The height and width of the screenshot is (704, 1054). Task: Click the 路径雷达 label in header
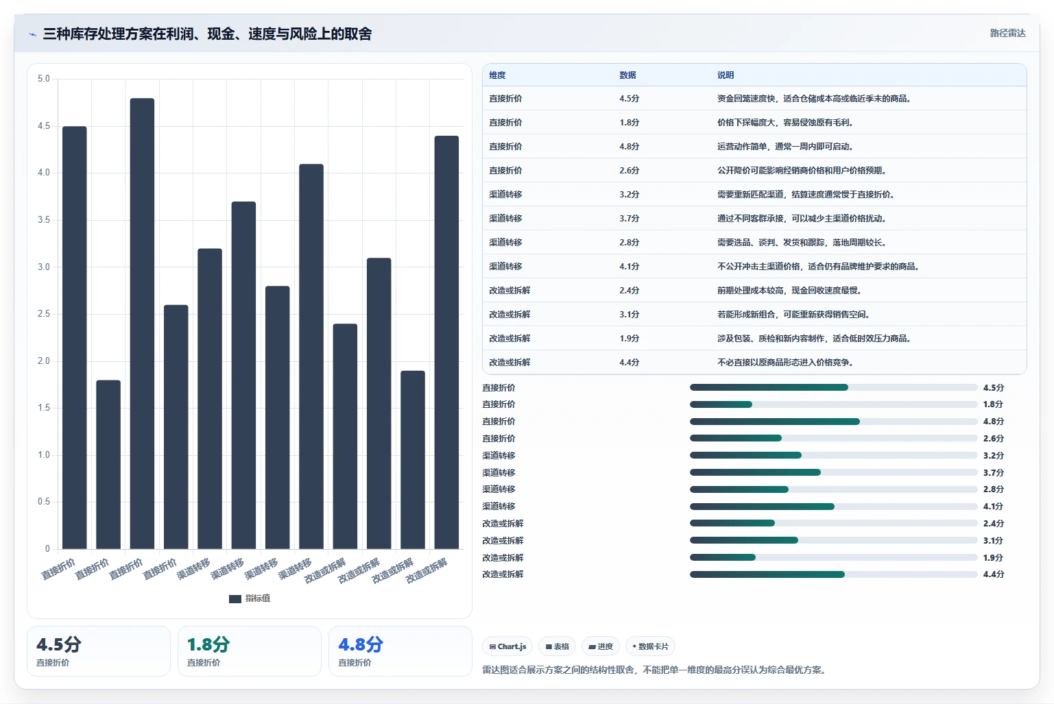[x=1007, y=33]
